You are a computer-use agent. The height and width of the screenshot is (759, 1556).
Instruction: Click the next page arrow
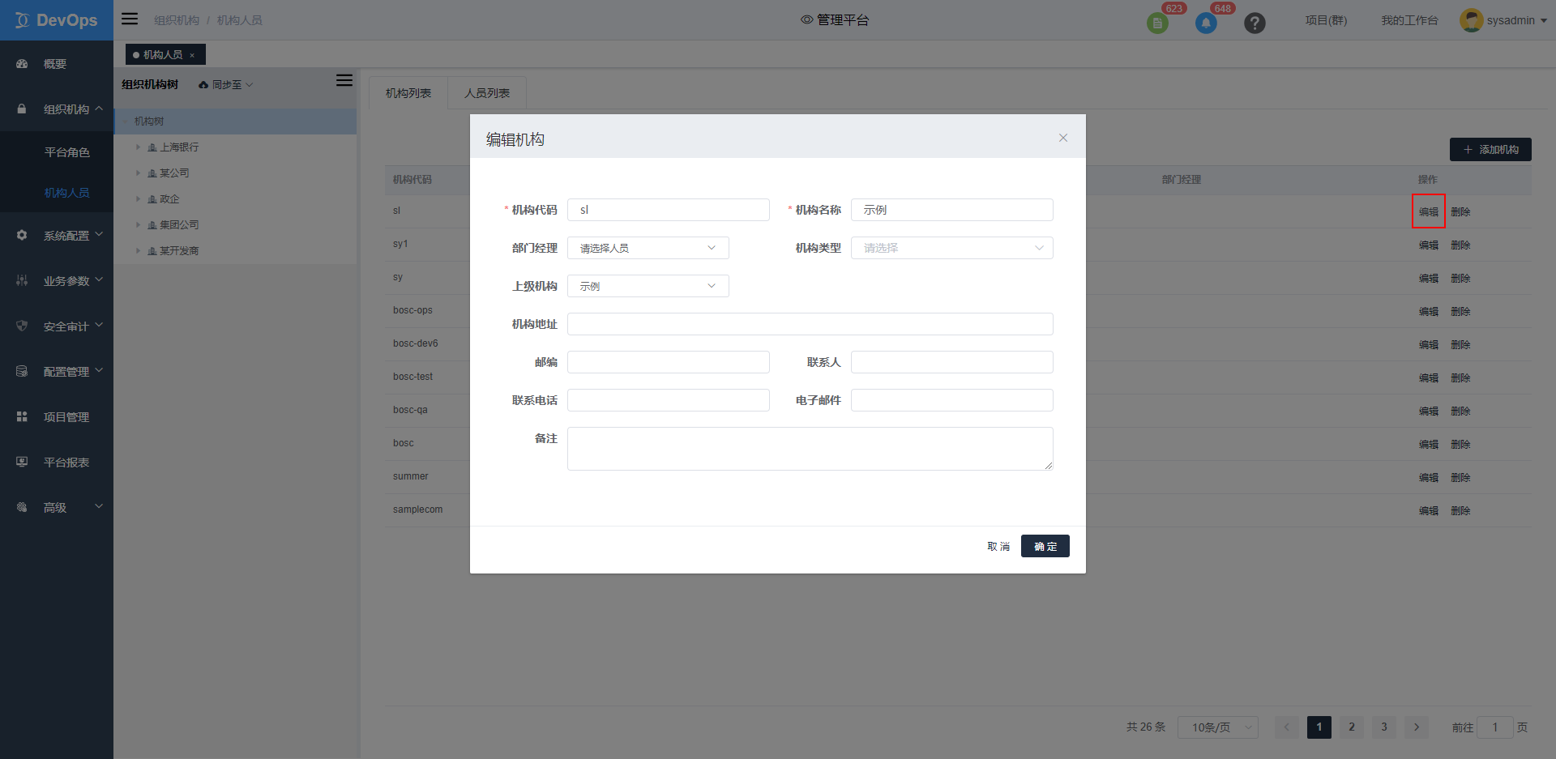click(x=1417, y=727)
